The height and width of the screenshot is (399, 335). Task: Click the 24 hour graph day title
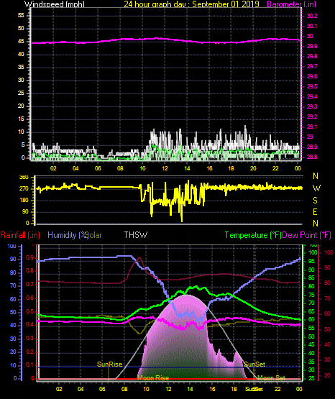[191, 4]
